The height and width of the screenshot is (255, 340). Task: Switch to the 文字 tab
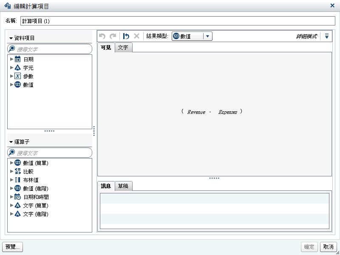coord(123,48)
